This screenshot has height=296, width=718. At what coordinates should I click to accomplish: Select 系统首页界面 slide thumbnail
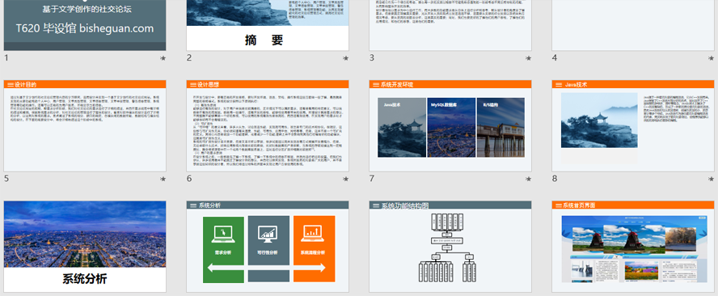click(633, 247)
